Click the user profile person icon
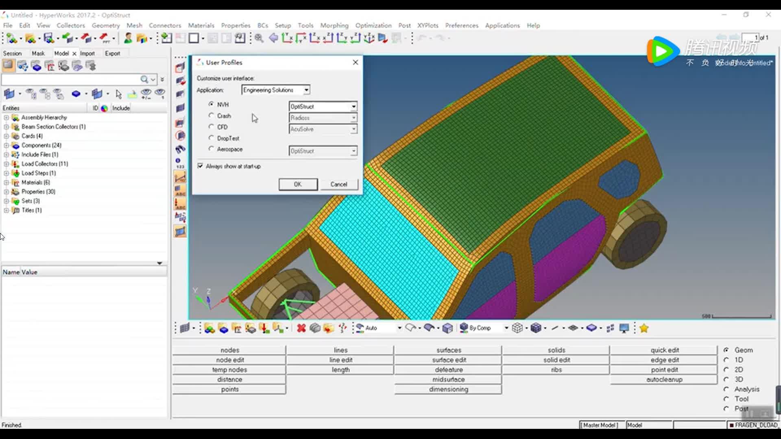This screenshot has width=781, height=439. [x=128, y=38]
